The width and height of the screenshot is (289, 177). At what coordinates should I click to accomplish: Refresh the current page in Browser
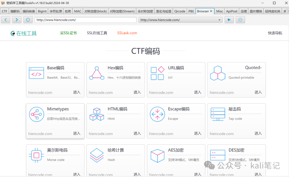(28, 20)
